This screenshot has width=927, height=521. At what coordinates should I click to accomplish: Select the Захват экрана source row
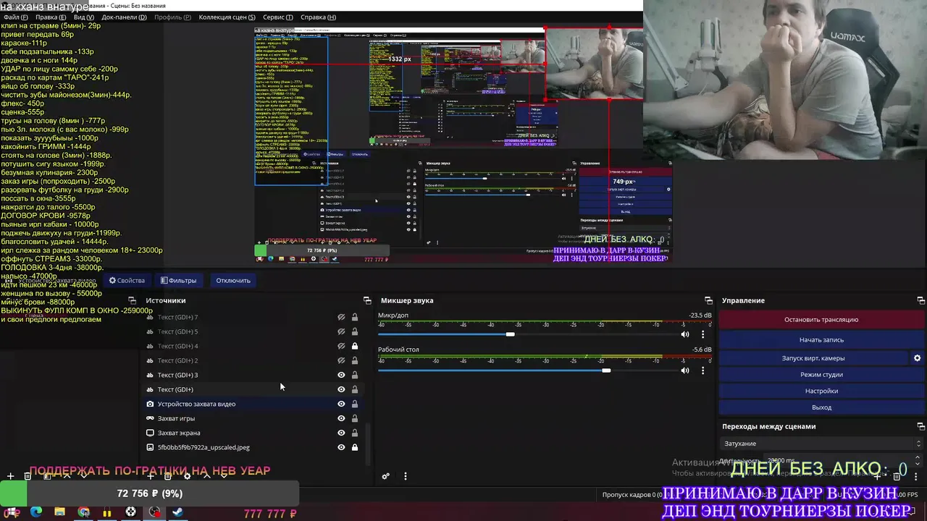[253, 433]
